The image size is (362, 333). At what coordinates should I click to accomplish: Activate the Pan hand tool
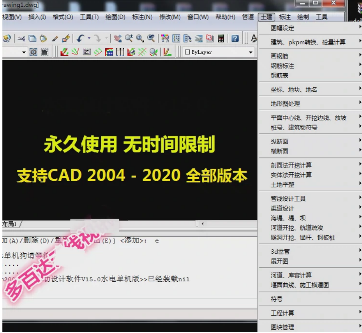pos(117,38)
